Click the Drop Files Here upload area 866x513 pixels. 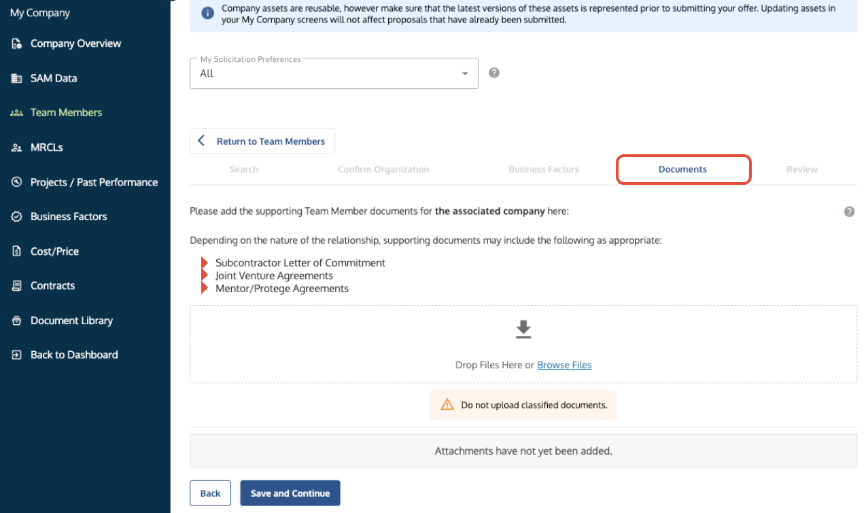523,344
